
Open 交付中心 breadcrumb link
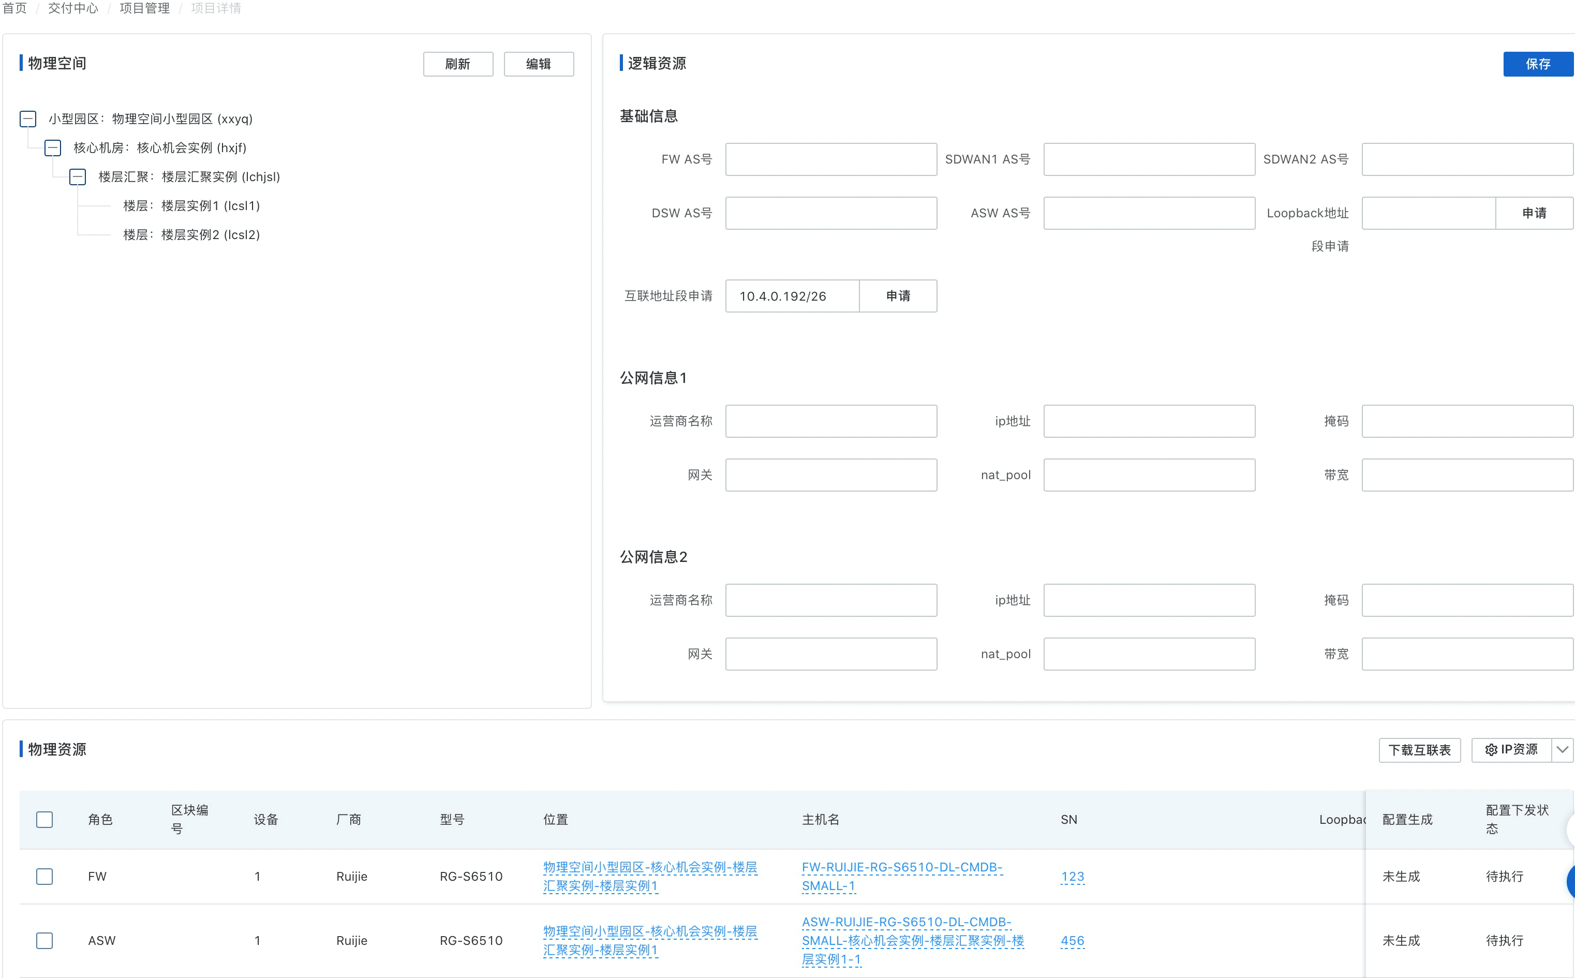[73, 8]
